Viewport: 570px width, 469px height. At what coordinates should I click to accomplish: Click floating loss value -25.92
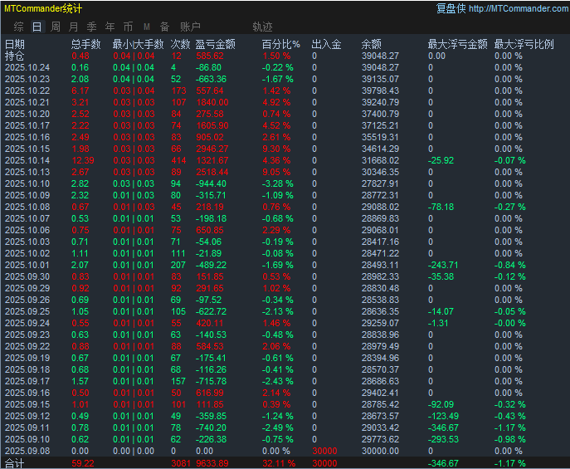tap(441, 161)
